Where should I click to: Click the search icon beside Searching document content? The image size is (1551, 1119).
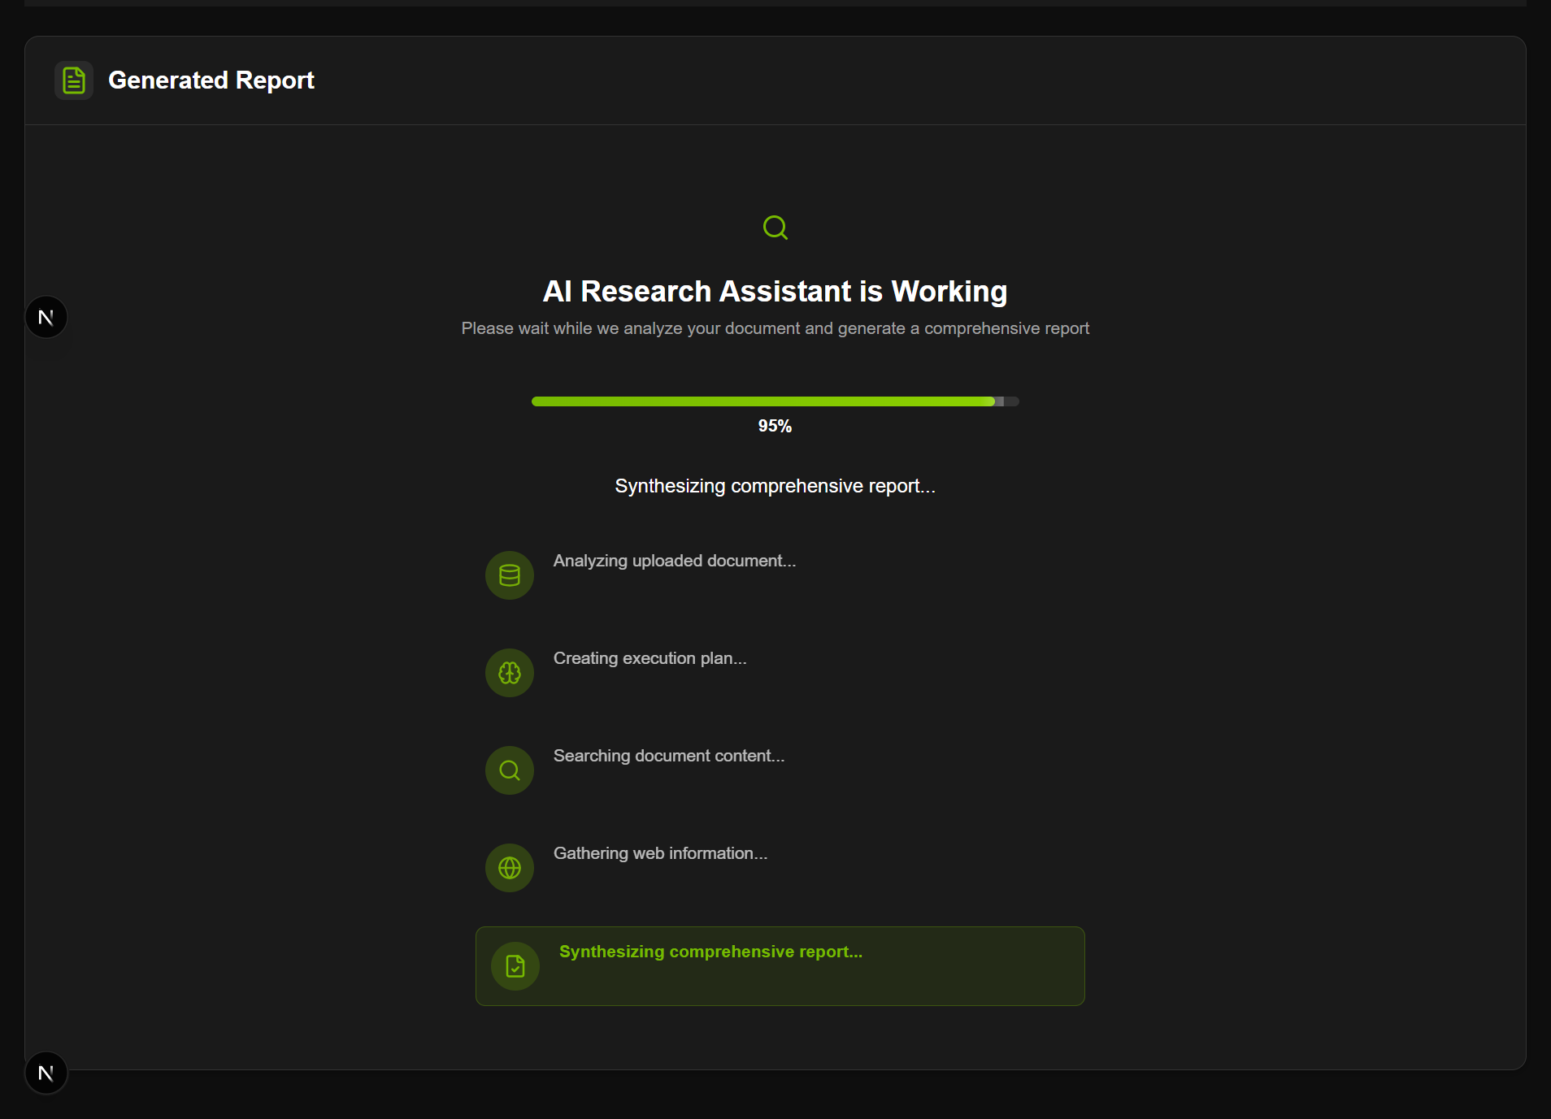click(509, 770)
